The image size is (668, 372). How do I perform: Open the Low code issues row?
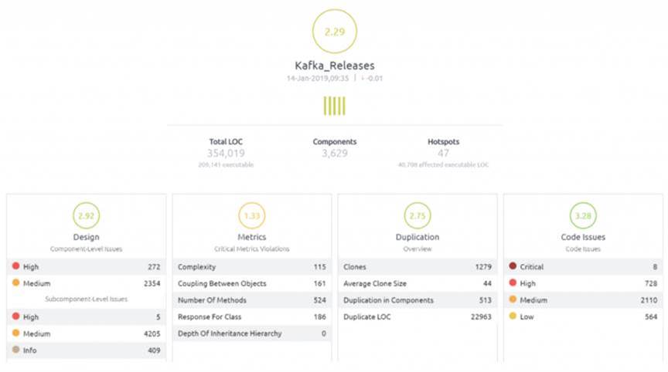click(x=582, y=317)
